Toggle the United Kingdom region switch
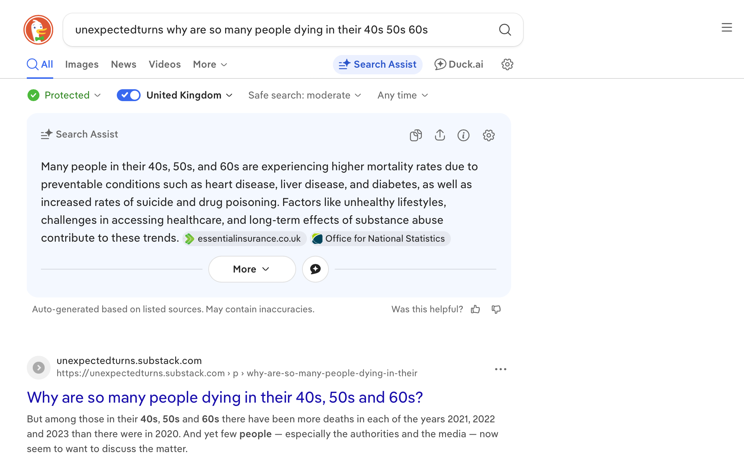 (128, 95)
